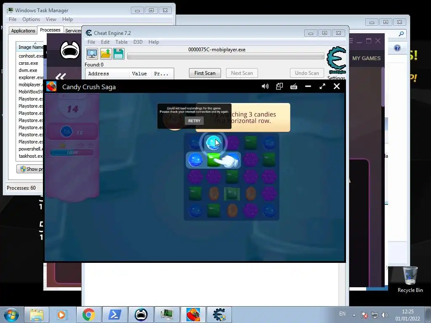
Task: Click Address column header in Cheat Engine
Action: [107, 74]
